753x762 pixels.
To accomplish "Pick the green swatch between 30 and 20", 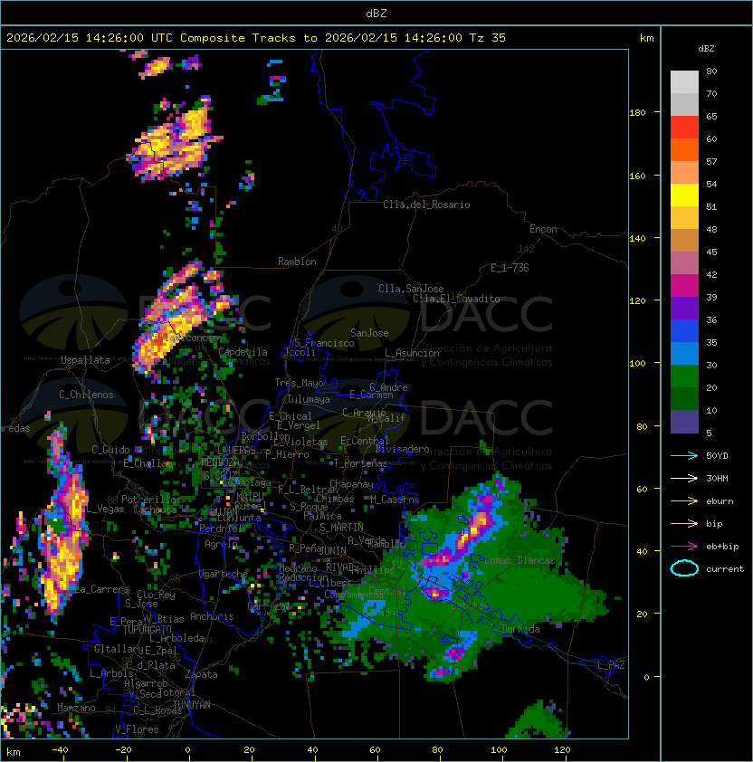I will tap(684, 376).
